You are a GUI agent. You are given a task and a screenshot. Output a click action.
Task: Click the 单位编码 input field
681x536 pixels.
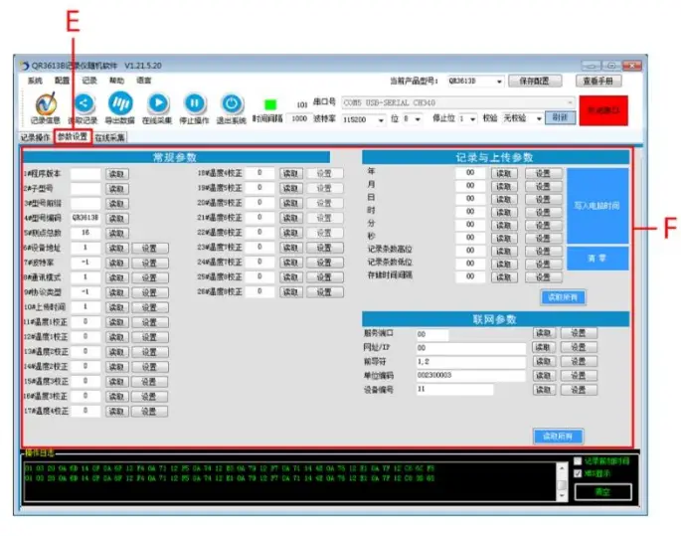pyautogui.click(x=471, y=375)
